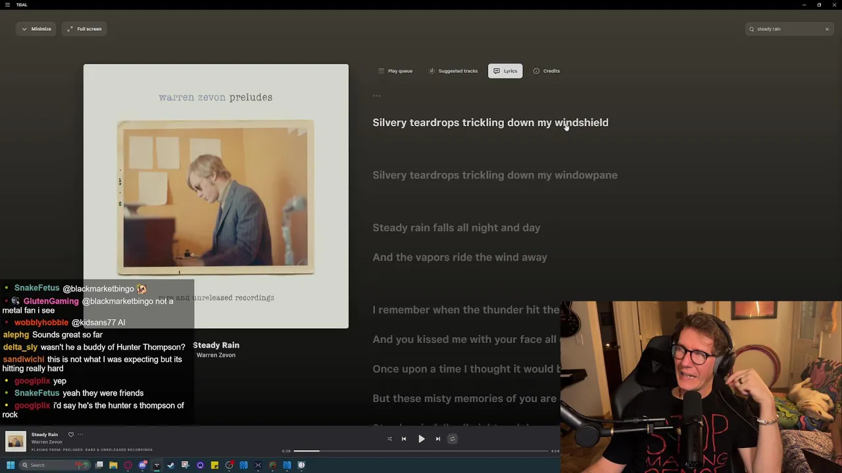Screen dimensions: 842x473
Task: Click lyric 'Steady rain falls all night and day'
Action: (x=456, y=228)
